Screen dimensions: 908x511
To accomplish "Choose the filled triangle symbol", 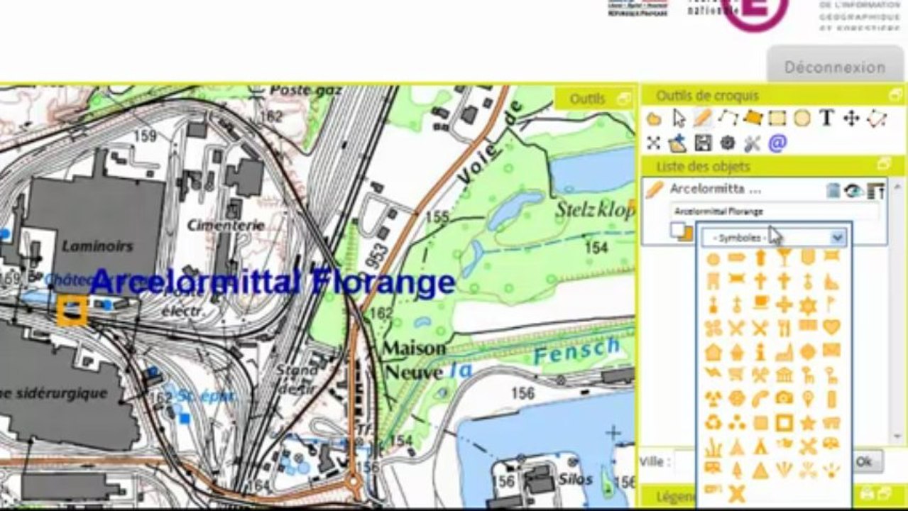I will pyautogui.click(x=760, y=470).
